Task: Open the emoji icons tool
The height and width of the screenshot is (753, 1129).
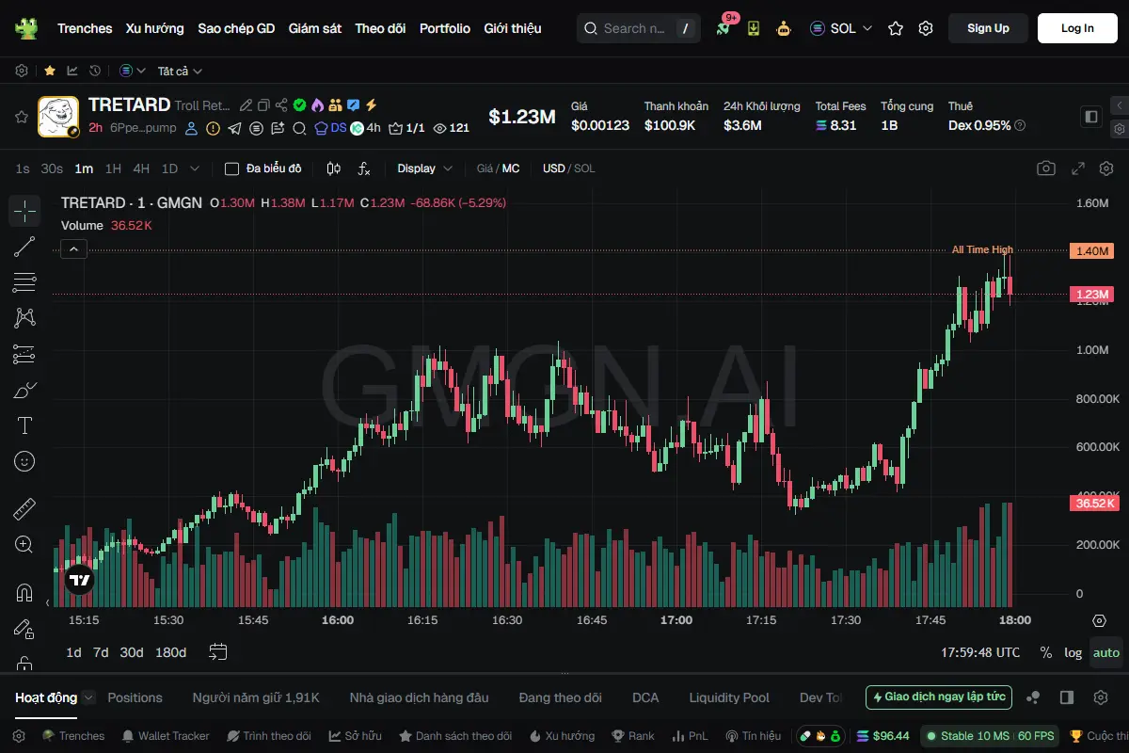Action: click(x=24, y=461)
